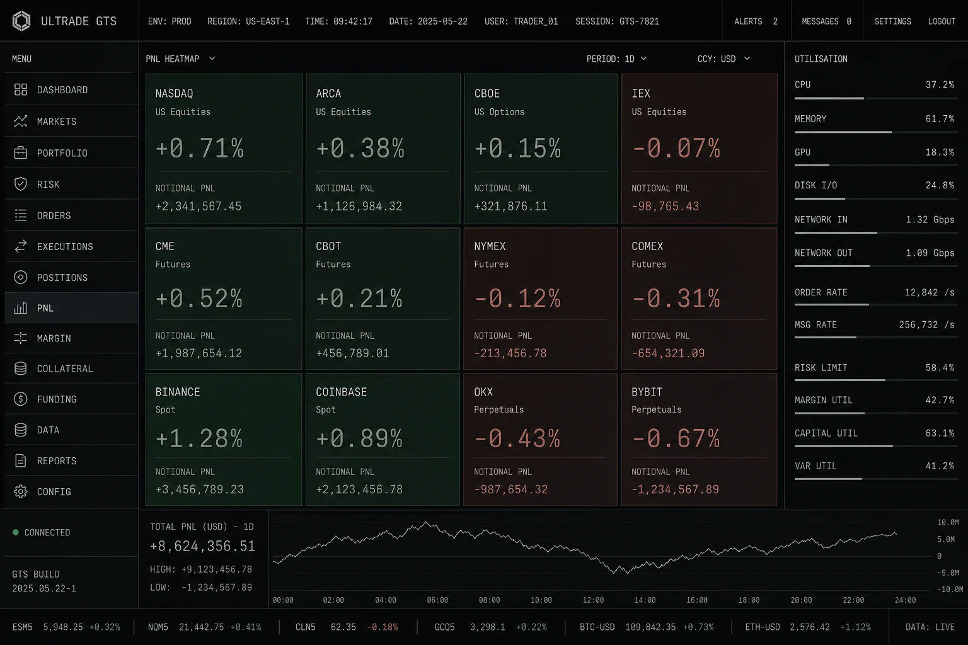968x645 pixels.
Task: Click the CME Futures +0.52% value
Action: pyautogui.click(x=199, y=299)
